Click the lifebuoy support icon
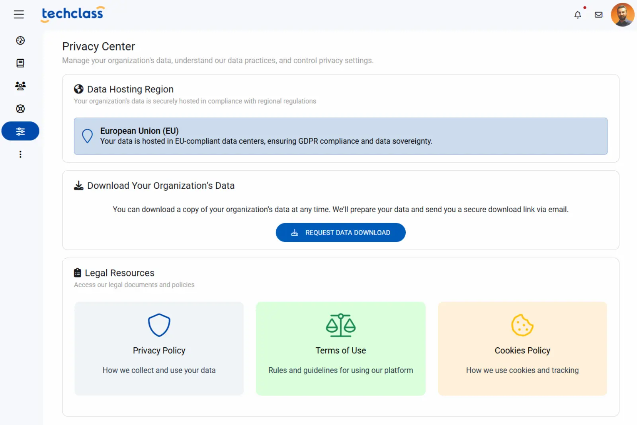This screenshot has width=637, height=425. click(20, 108)
